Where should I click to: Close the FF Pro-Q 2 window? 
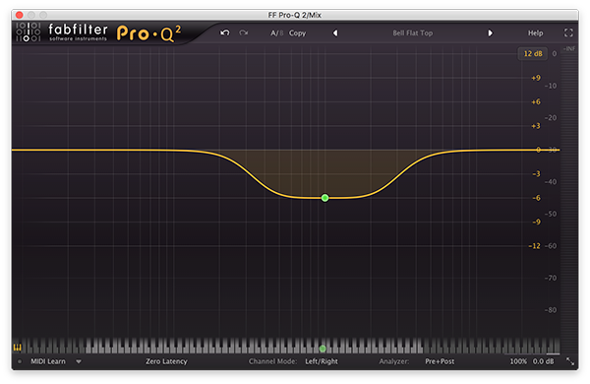pos(20,15)
